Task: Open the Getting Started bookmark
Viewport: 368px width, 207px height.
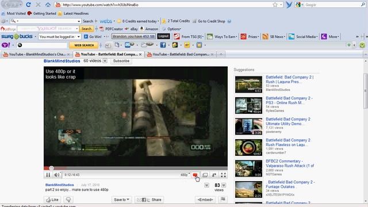Action: [42, 13]
